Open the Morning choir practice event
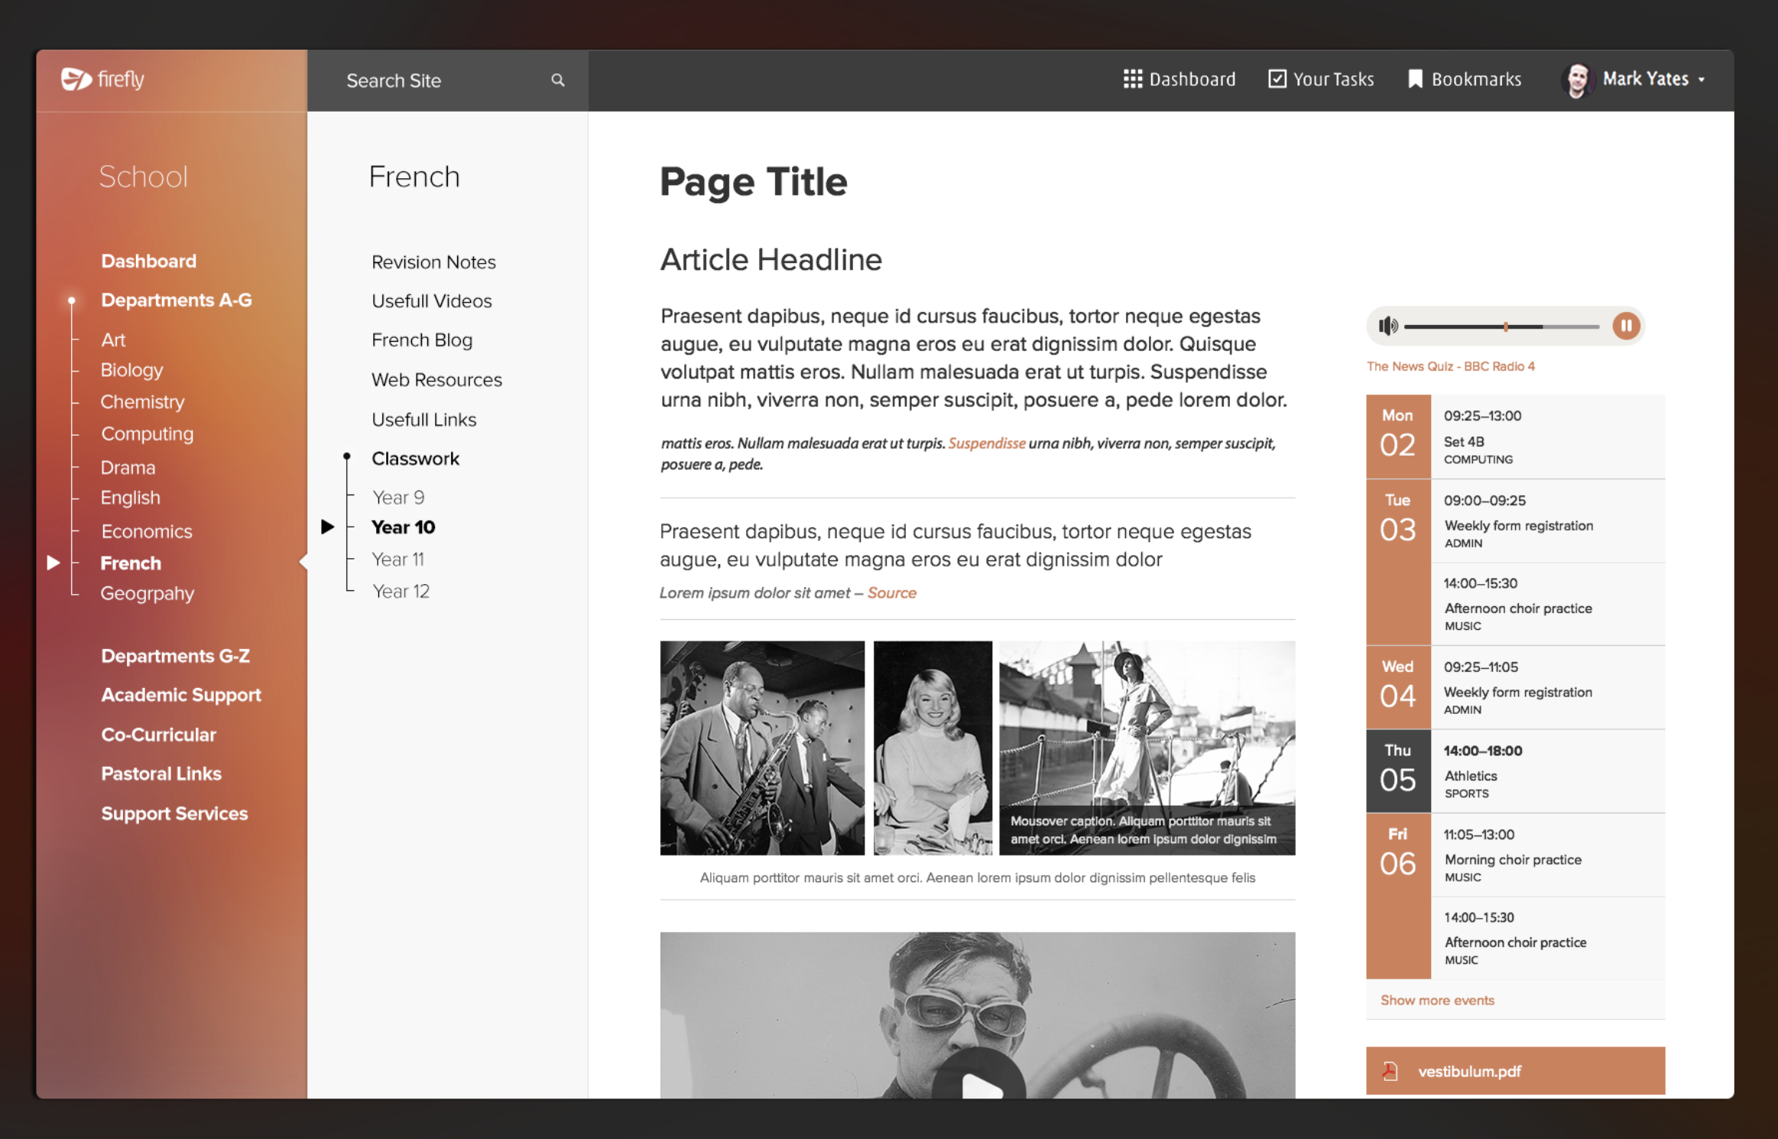Viewport: 1778px width, 1139px height. pyautogui.click(x=1547, y=855)
